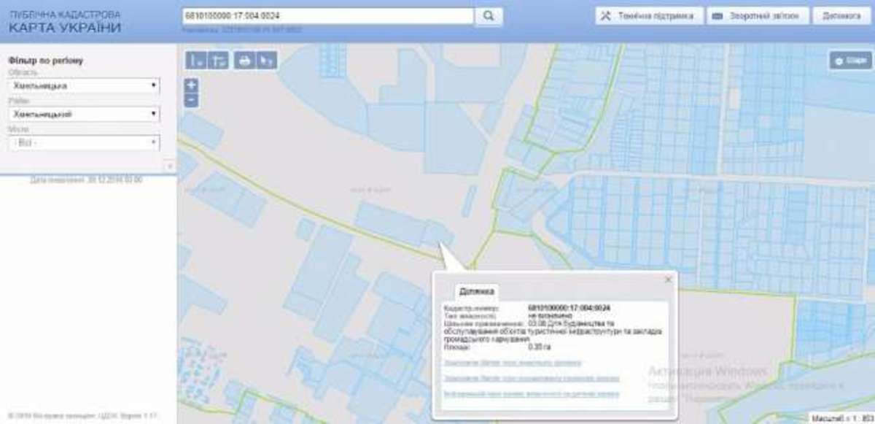Open the Район dropdown
This screenshot has height=424, width=875.
coord(84,114)
